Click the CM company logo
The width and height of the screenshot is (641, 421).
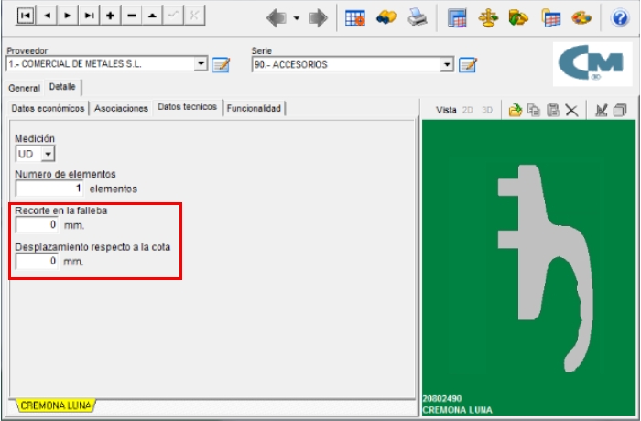tap(592, 64)
